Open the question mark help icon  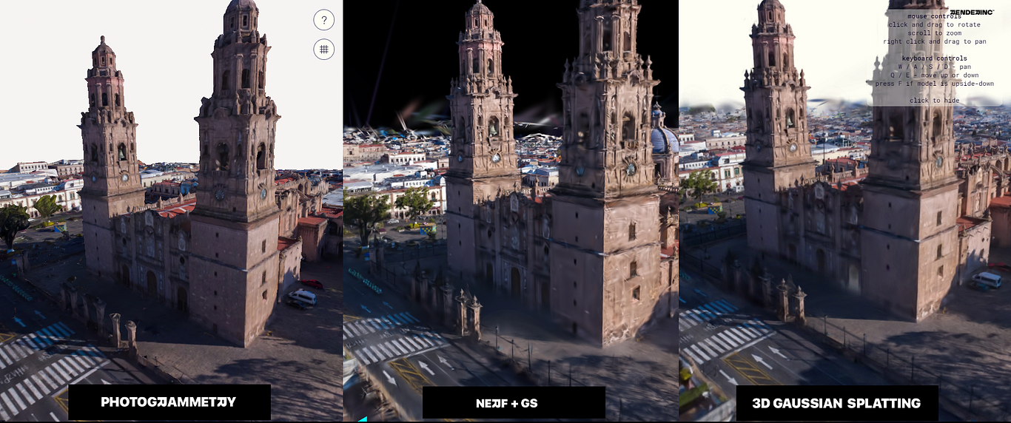[323, 20]
